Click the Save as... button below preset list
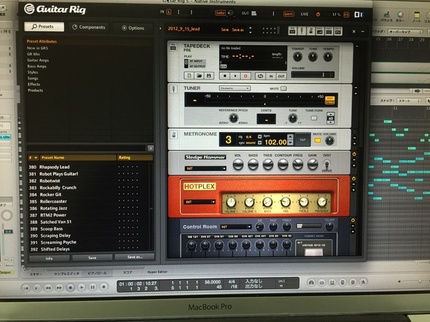The height and width of the screenshot is (322, 430). pos(134,257)
